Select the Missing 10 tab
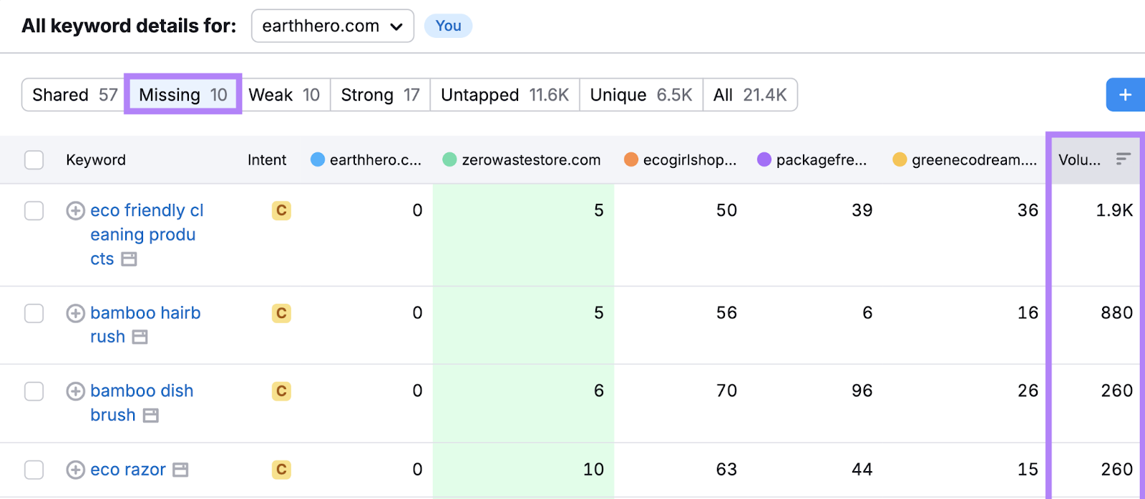The width and height of the screenshot is (1145, 499). [x=183, y=95]
